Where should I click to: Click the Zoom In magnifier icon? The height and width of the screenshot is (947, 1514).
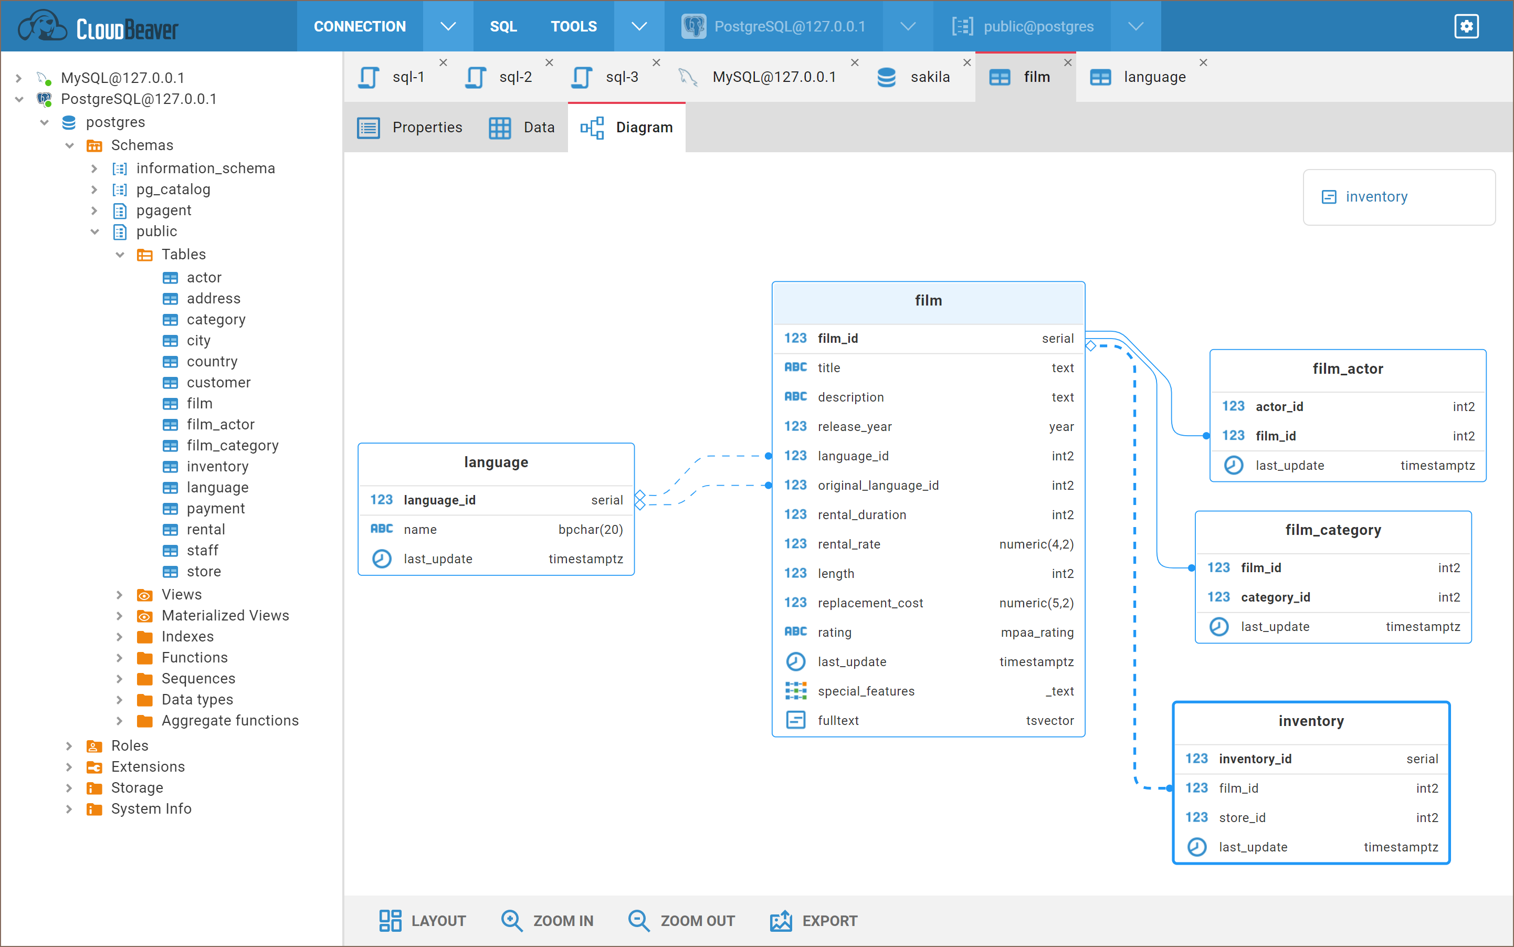[511, 920]
